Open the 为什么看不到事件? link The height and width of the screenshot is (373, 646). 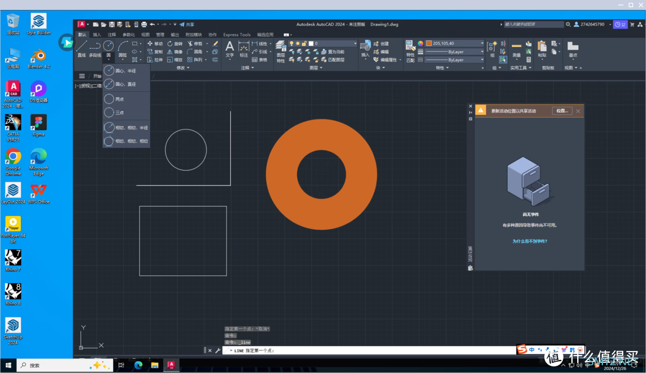pos(529,241)
